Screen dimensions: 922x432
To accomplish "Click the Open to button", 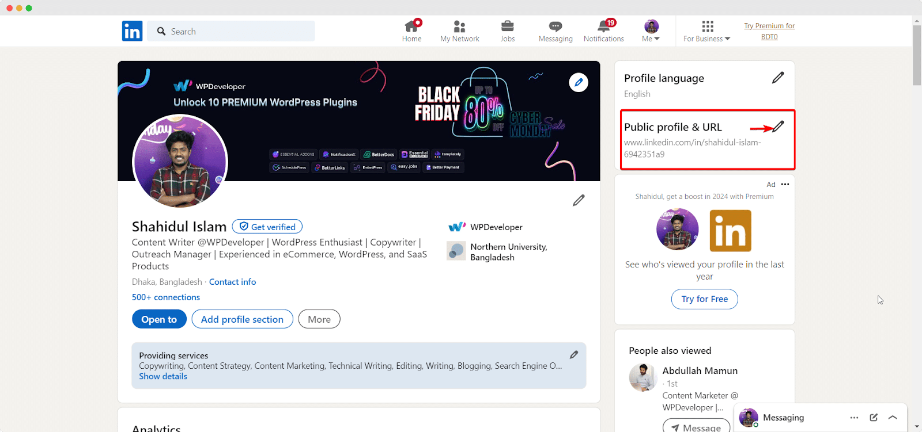I will (159, 319).
